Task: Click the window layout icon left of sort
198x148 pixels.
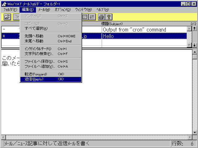Action: tap(85, 17)
